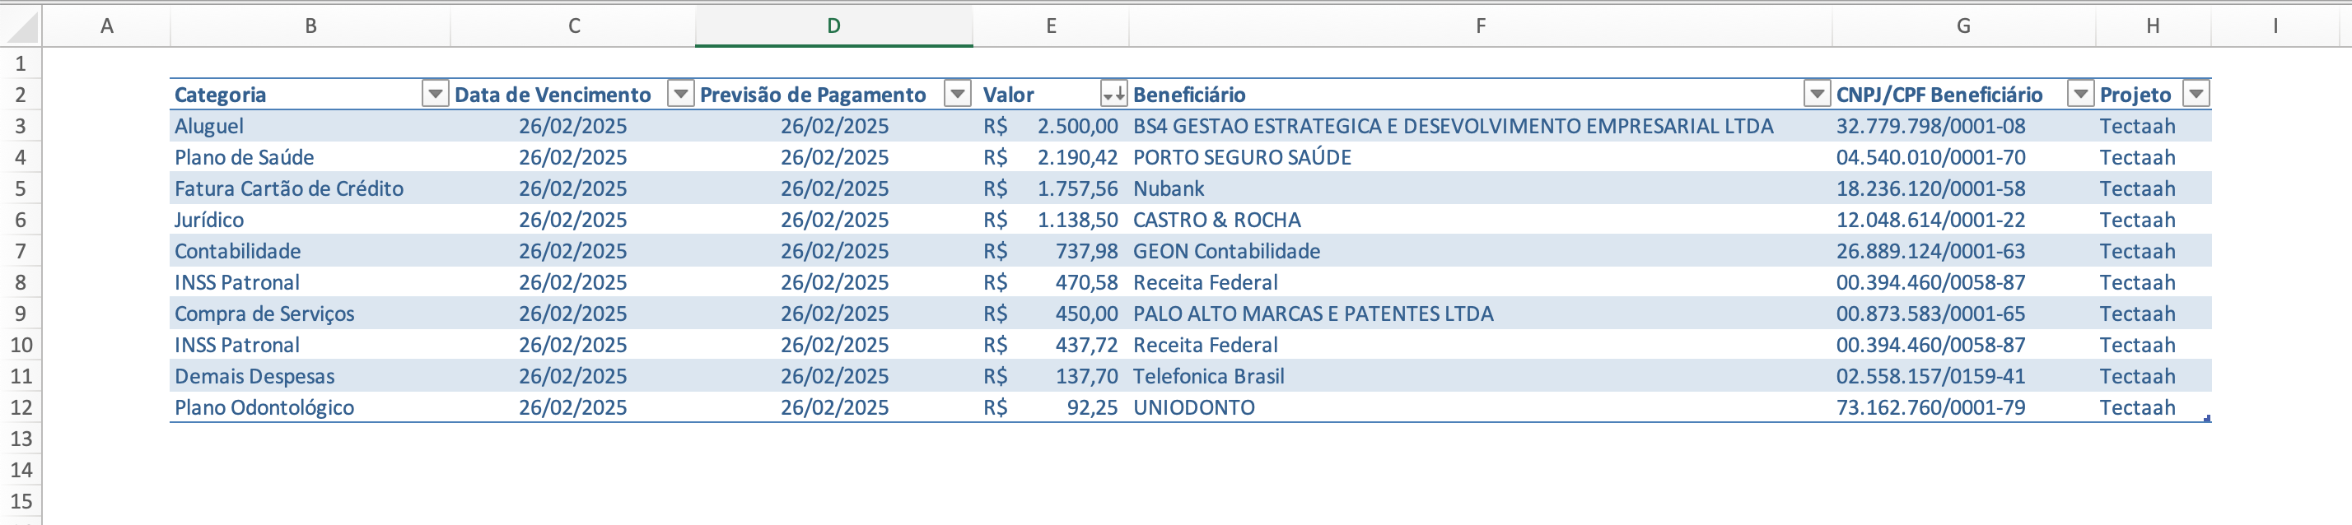Select the Aluguel category cell

click(x=209, y=126)
